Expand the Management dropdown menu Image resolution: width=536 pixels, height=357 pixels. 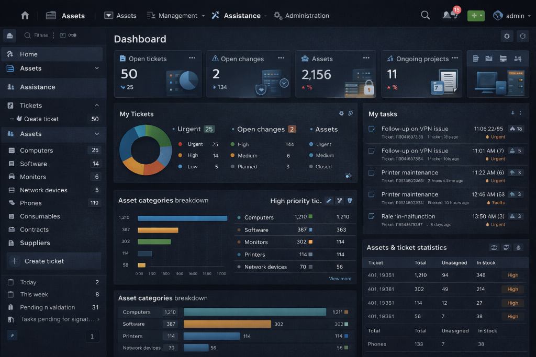[x=176, y=16]
